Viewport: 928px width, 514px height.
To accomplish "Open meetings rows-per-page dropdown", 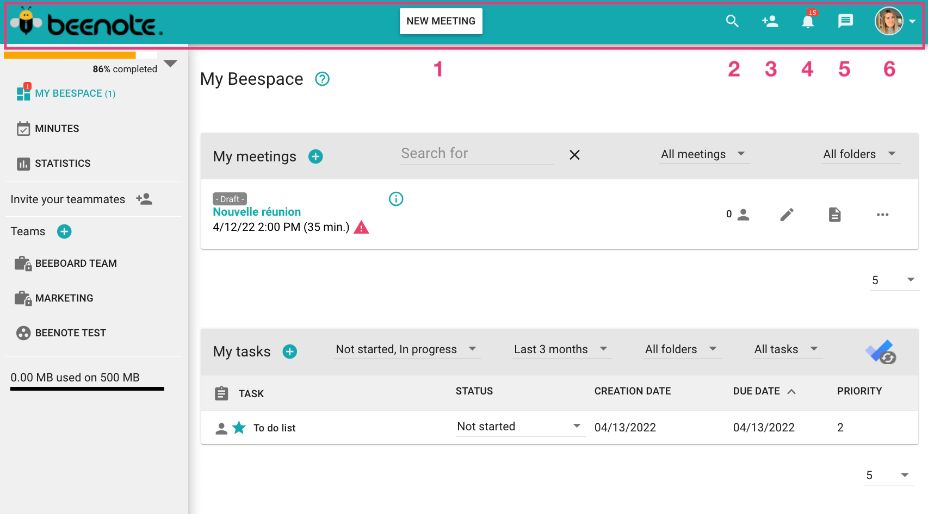I will [894, 280].
